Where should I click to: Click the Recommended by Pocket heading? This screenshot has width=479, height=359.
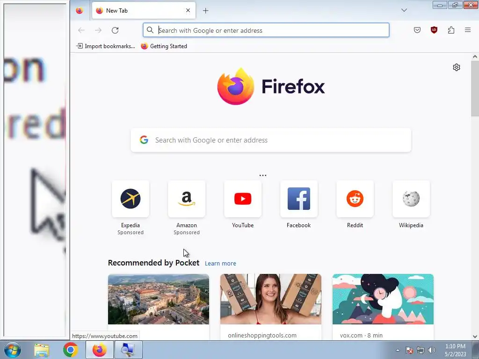coord(153,263)
